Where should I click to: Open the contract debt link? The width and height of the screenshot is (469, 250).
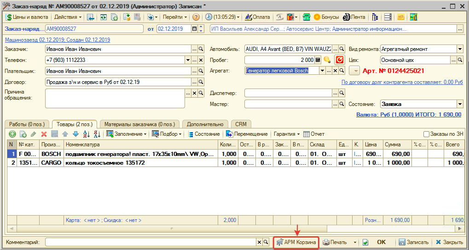(x=402, y=82)
